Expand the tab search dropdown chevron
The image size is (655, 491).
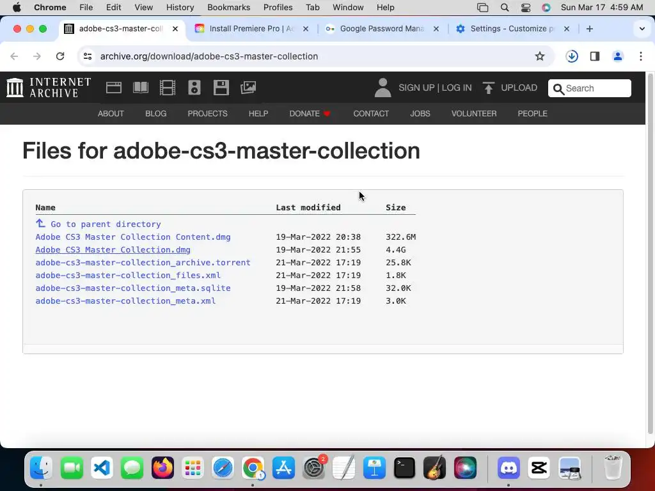click(642, 29)
